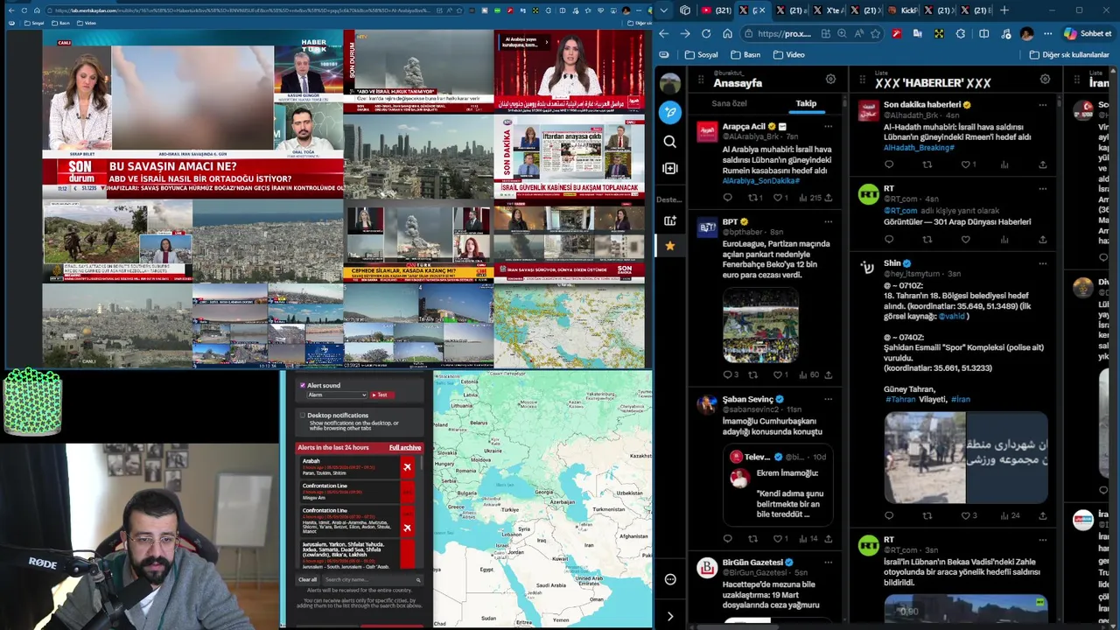Open Video bookmarks folder in right Edge
The height and width of the screenshot is (630, 1120).
787,54
